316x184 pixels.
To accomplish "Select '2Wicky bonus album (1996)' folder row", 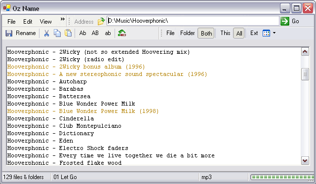I will coord(76,67).
